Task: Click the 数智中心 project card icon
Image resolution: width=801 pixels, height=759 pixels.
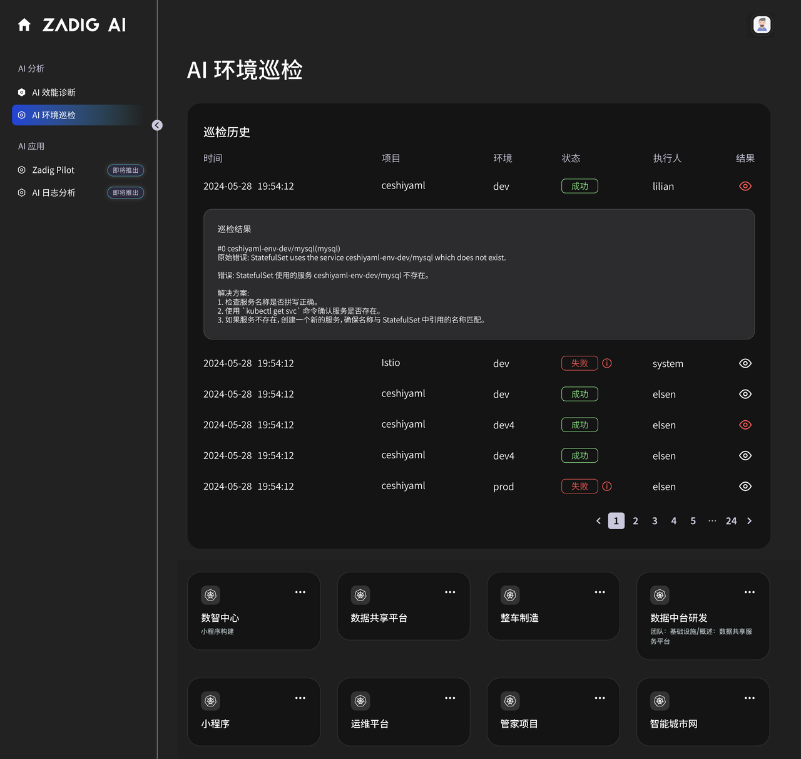Action: pyautogui.click(x=211, y=595)
